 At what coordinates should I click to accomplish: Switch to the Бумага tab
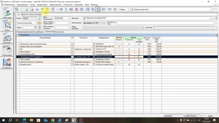pos(41,32)
